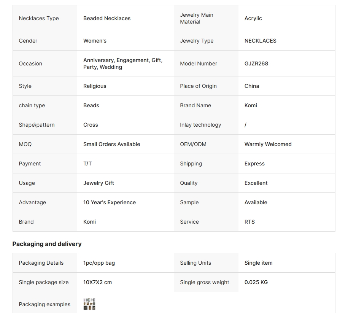The image size is (340, 313).
Task: Click the 0.025 KG gross weight value
Action: click(256, 282)
